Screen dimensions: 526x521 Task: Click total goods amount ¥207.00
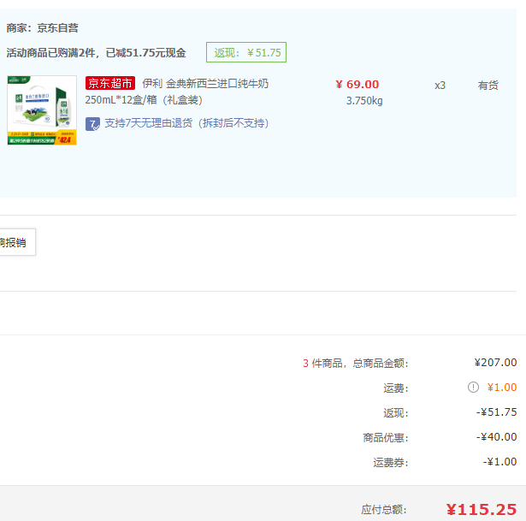click(x=495, y=363)
